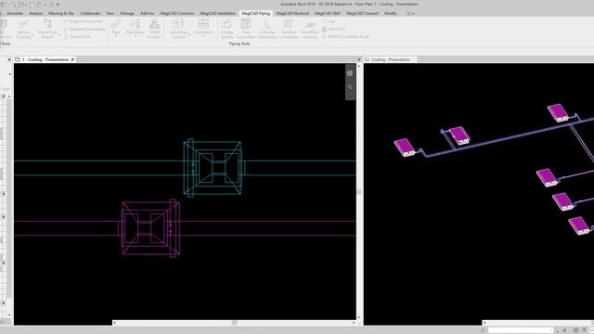This screenshot has height=334, width=594.
Task: Select the Drainage Connection tool
Action: 267,29
